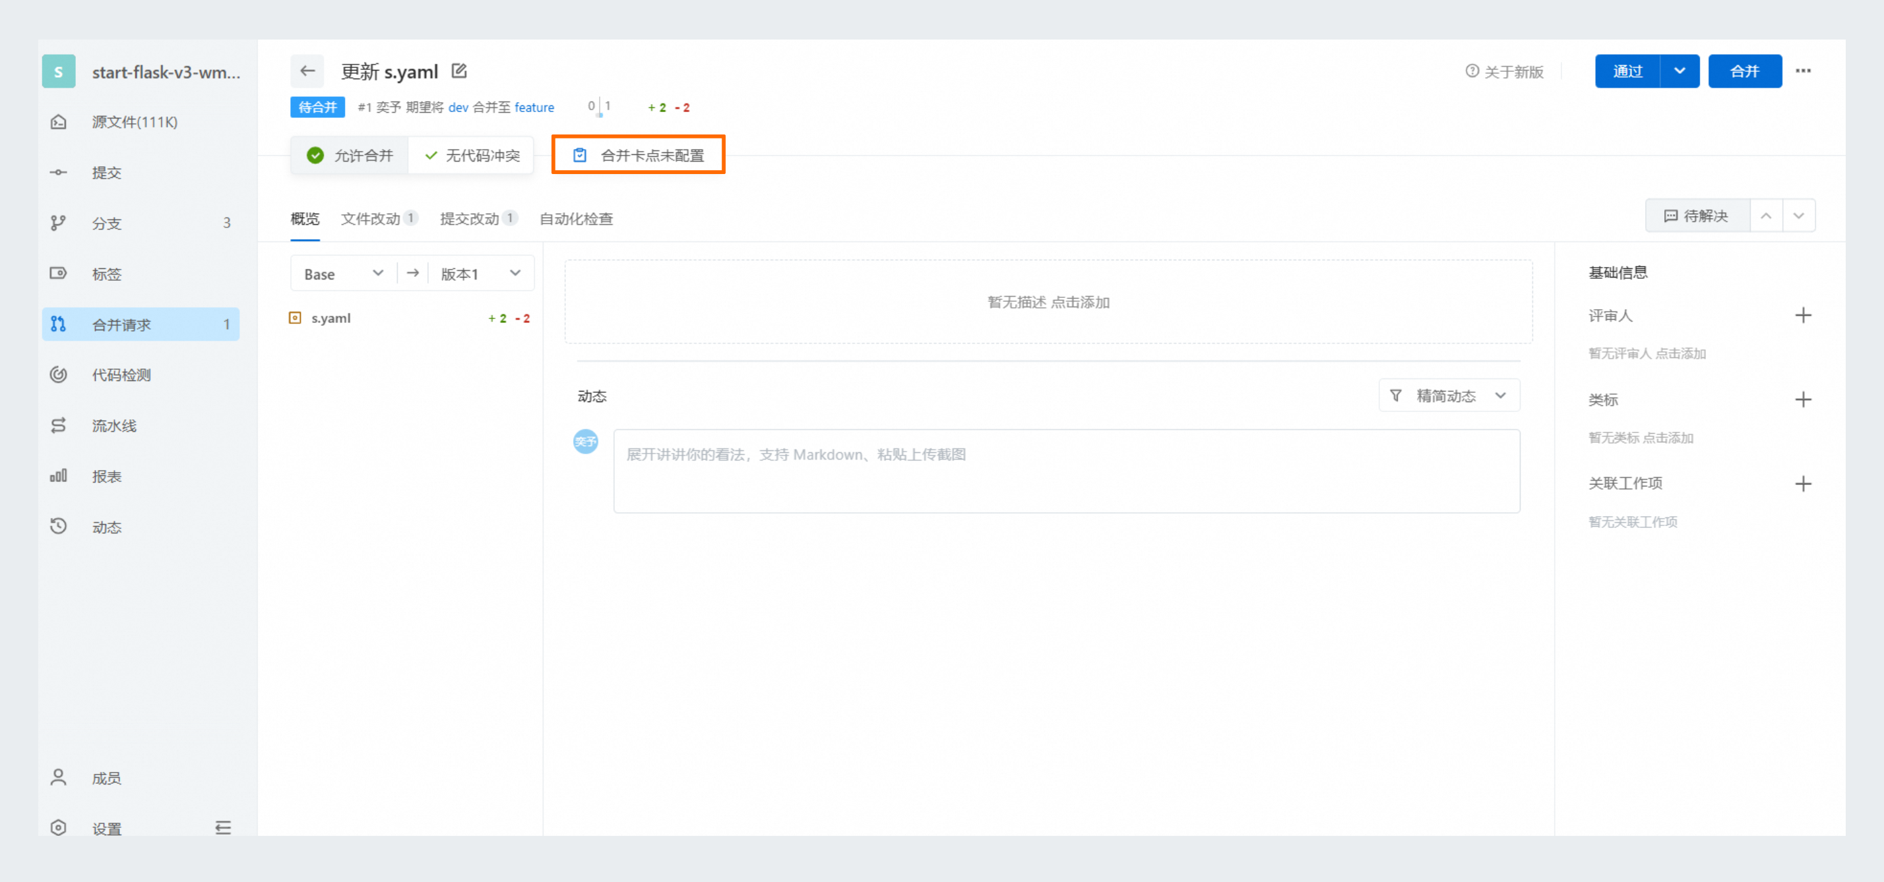Click the feature branch link
This screenshot has height=882, width=1884.
pos(534,107)
